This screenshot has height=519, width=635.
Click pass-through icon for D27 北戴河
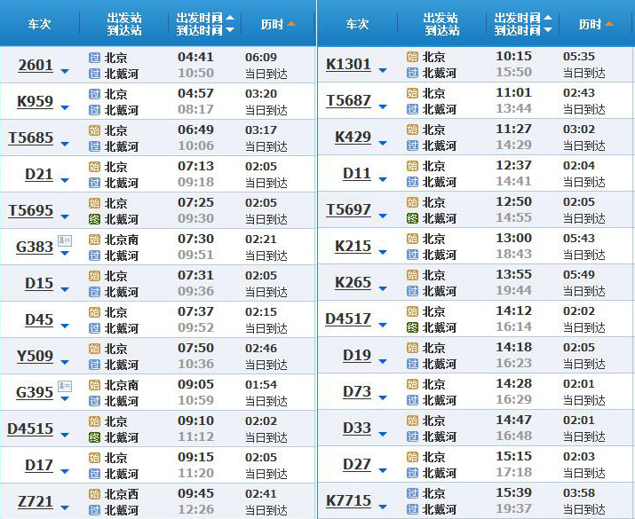tap(412, 473)
